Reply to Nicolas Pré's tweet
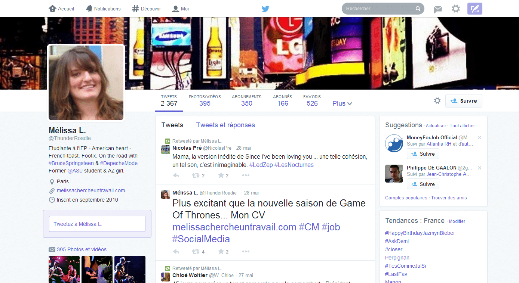 tap(176, 175)
